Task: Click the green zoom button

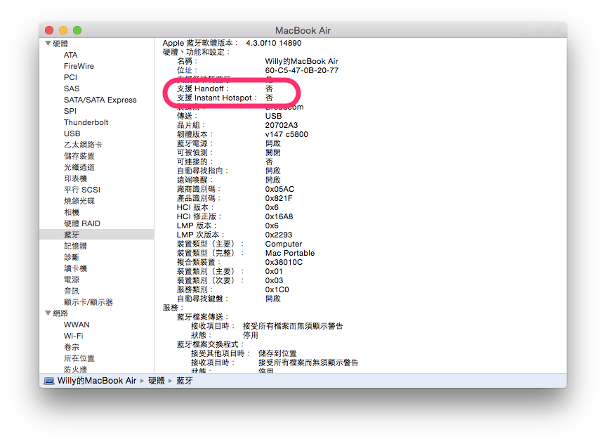Action: pos(77,30)
